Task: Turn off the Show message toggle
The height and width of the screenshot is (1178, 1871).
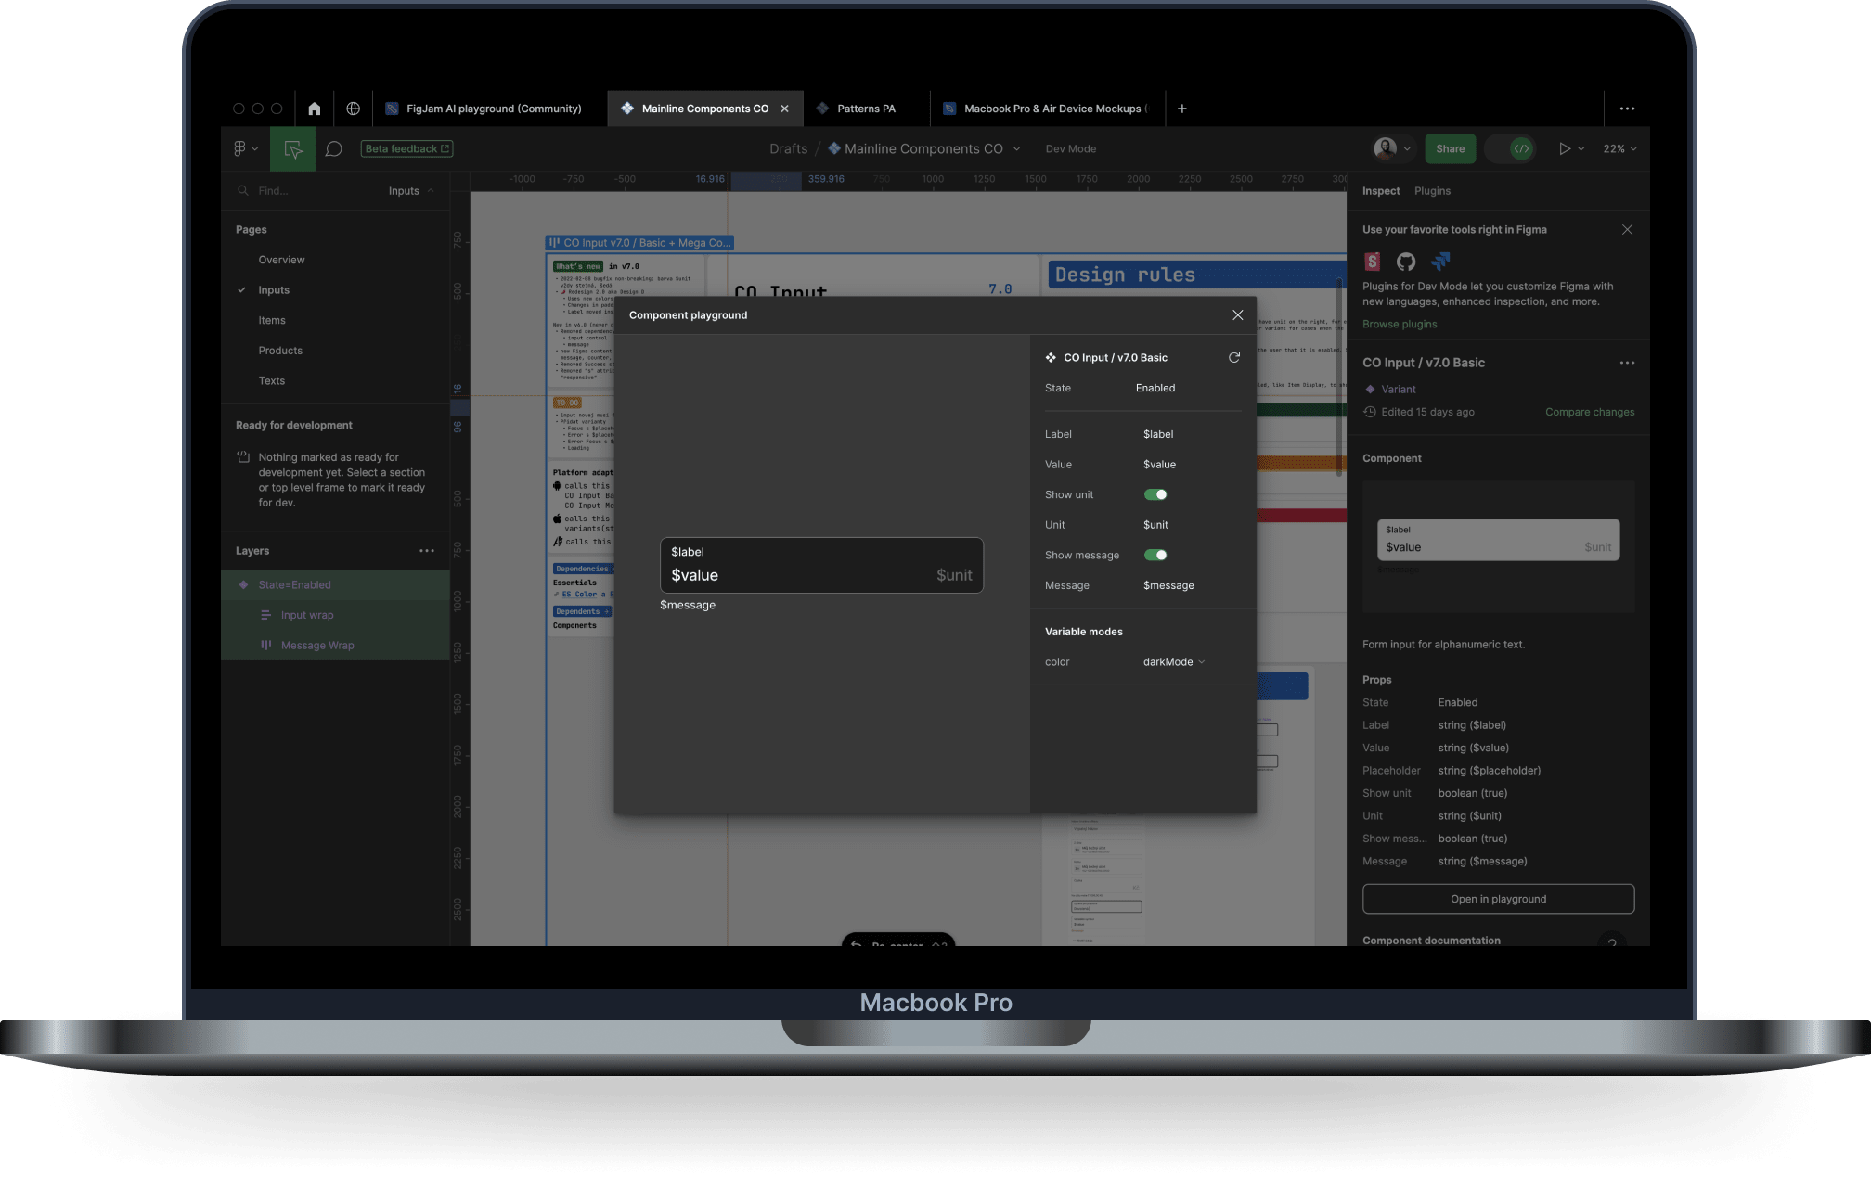Action: pyautogui.click(x=1155, y=555)
